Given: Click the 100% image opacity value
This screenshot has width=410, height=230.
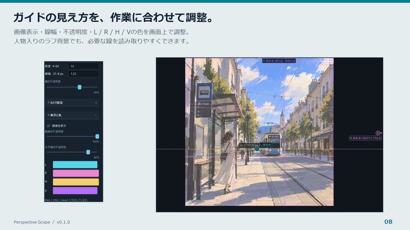Looking at the screenshot, I should tap(96, 142).
